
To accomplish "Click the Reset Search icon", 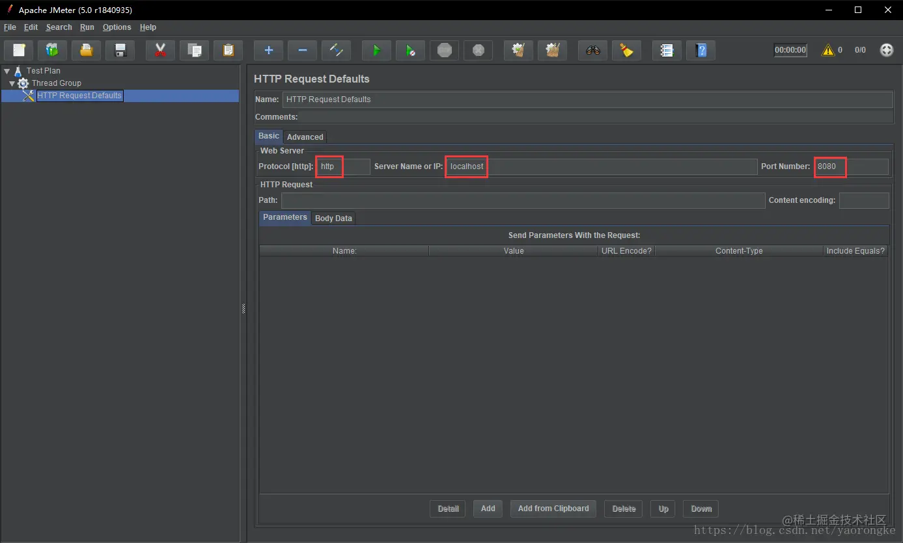I will click(626, 50).
